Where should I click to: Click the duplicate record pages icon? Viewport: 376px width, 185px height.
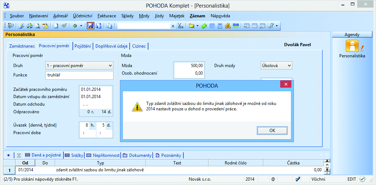[109, 26]
